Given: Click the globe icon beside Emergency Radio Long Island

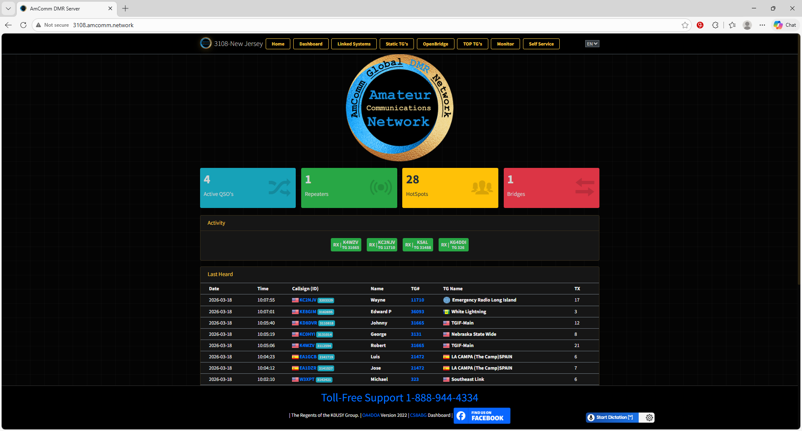Looking at the screenshot, I should point(446,300).
